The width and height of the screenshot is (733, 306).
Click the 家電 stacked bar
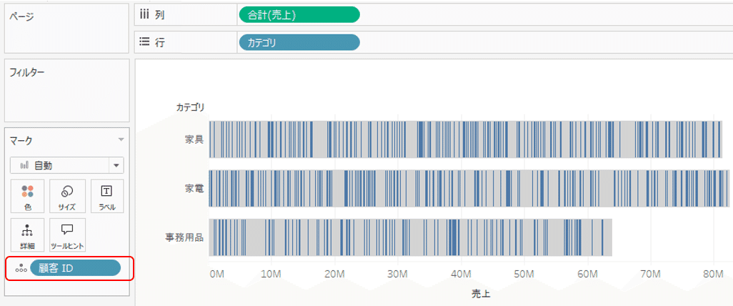469,188
